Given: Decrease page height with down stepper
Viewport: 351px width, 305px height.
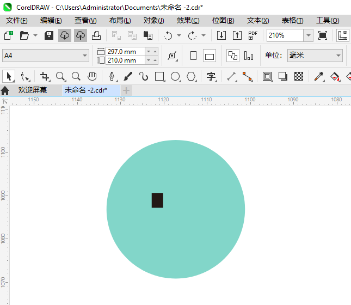Looking at the screenshot, I should [149, 60].
